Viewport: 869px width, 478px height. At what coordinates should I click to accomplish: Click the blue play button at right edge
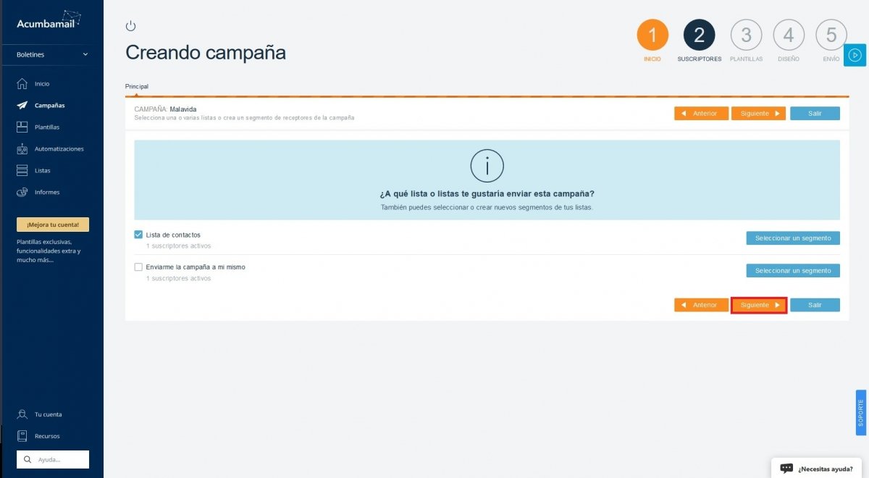point(855,55)
